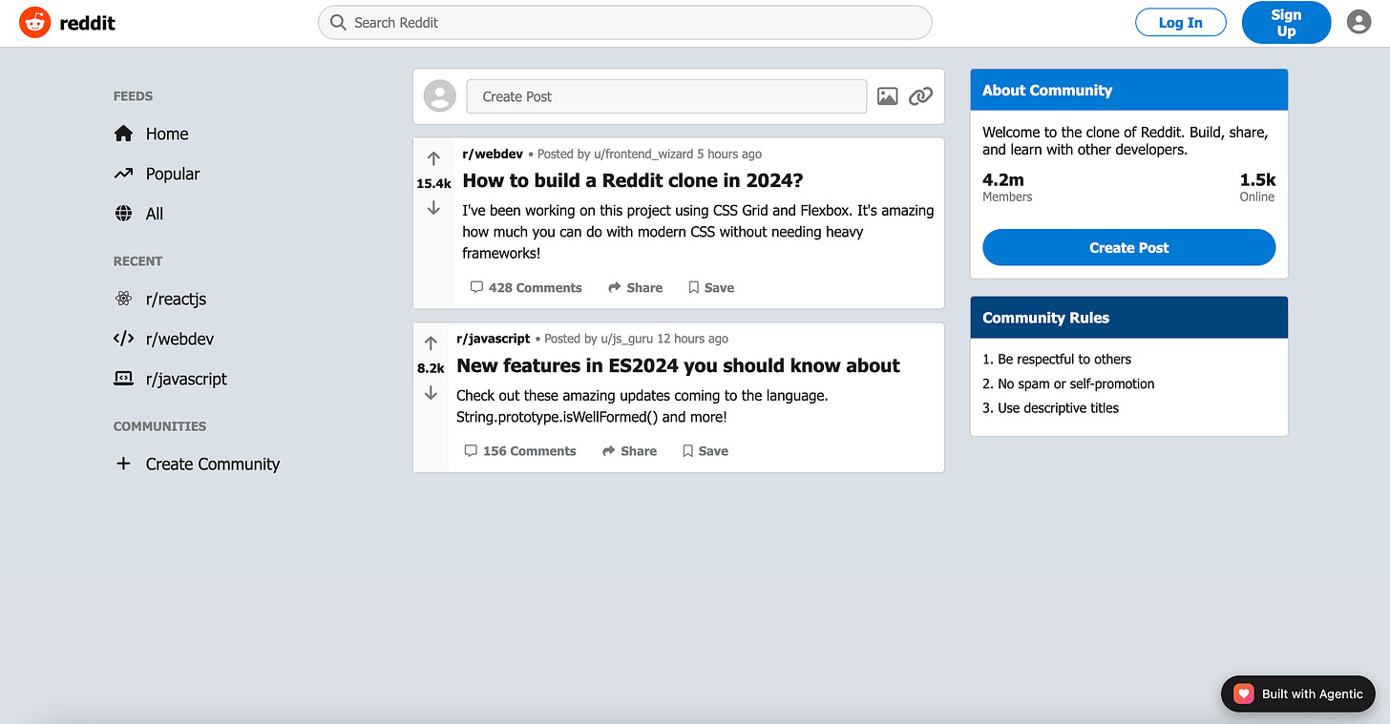This screenshot has width=1390, height=724.
Task: Downvote the Reddit clone post
Action: [x=433, y=208]
